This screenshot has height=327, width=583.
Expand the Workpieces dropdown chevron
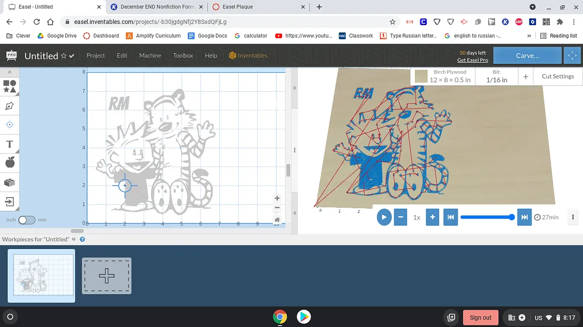click(74, 239)
